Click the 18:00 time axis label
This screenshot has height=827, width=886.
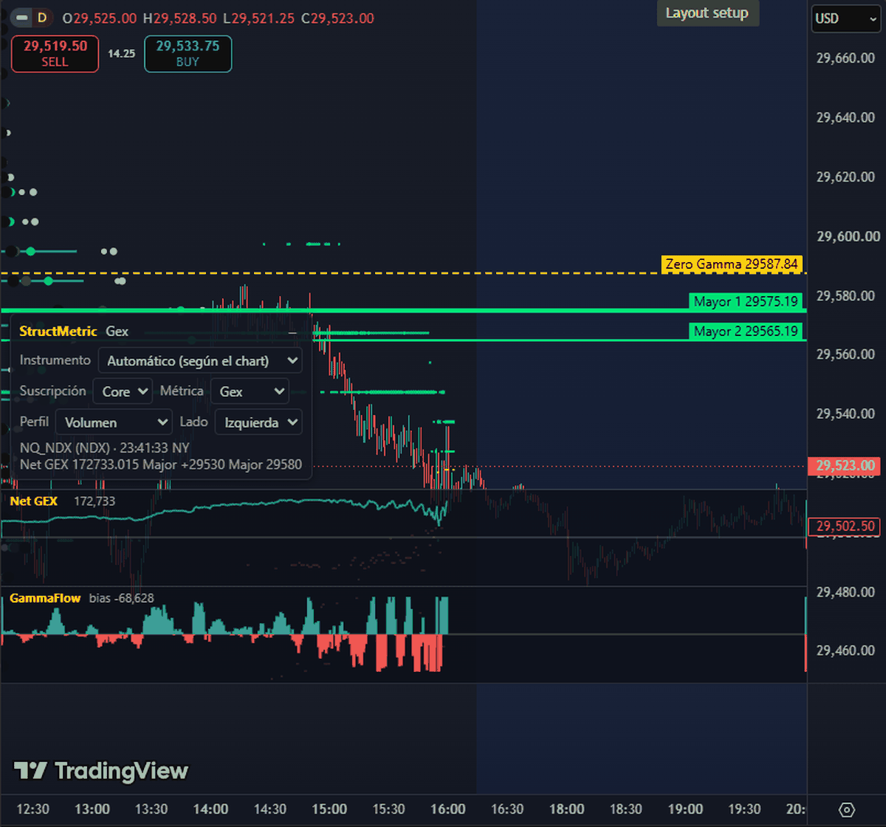click(567, 809)
